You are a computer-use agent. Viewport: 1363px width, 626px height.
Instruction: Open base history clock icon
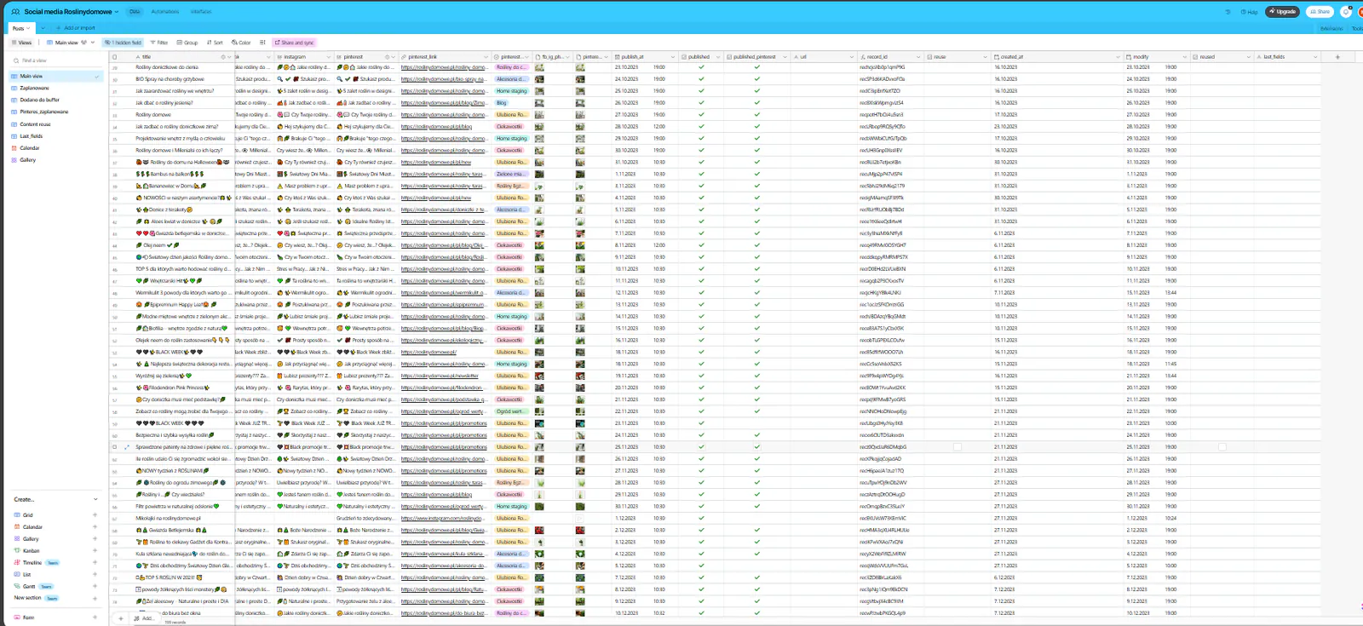click(x=1228, y=12)
